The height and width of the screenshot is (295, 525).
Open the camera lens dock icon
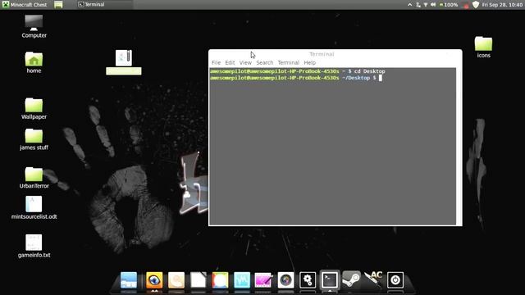click(x=285, y=280)
